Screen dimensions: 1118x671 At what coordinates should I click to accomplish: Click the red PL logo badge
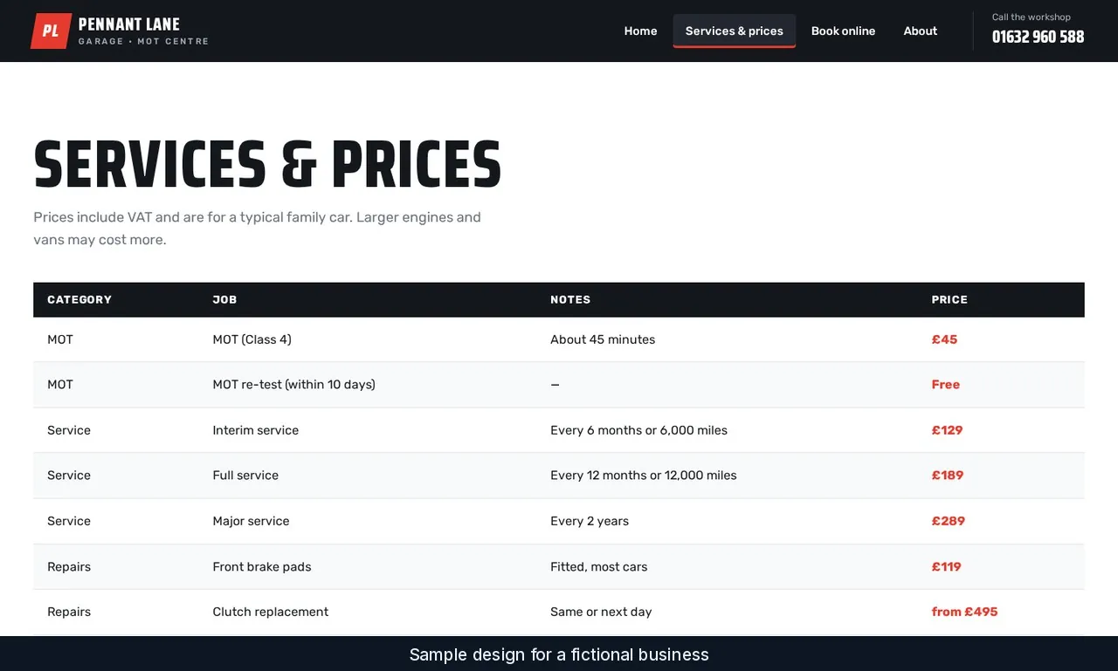coord(51,31)
